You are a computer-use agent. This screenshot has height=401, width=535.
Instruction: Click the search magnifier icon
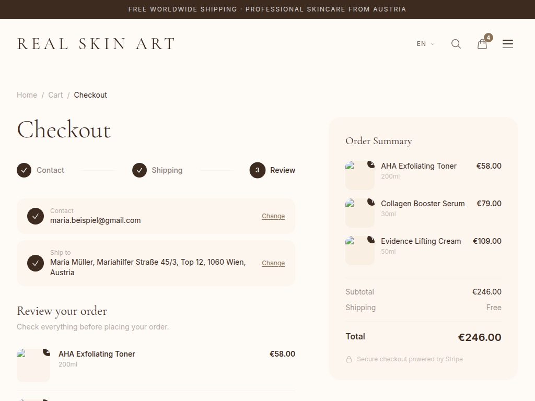click(x=456, y=44)
